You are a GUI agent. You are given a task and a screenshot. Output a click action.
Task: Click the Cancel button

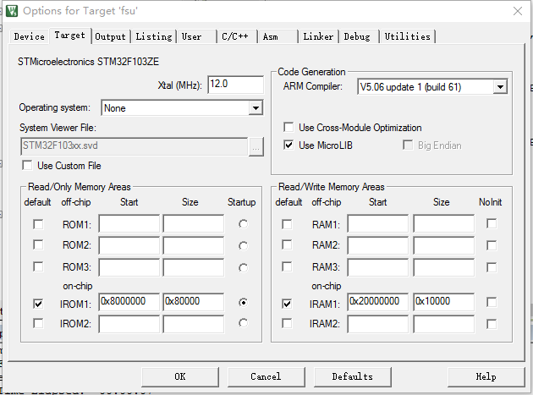click(x=266, y=376)
